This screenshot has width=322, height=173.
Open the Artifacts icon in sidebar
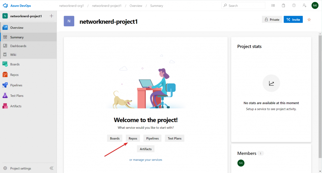pyautogui.click(x=5, y=106)
